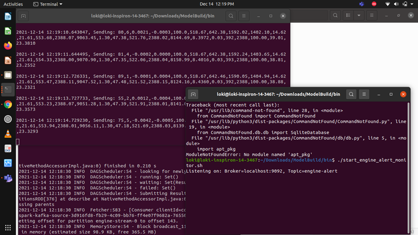The height and width of the screenshot is (235, 418).
Task: Open volume indicator in top bar
Action: (396, 4)
